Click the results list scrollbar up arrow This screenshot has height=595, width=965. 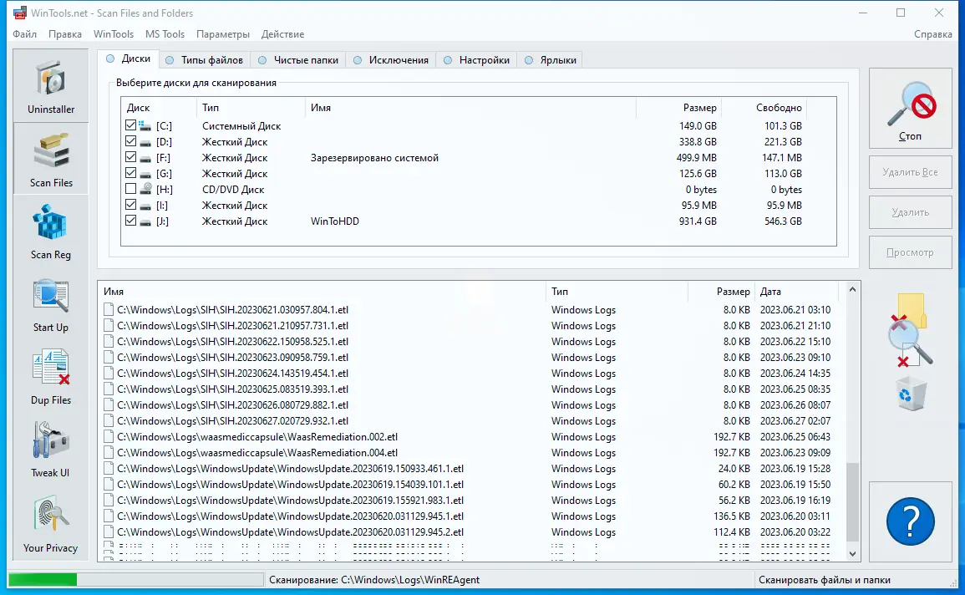point(852,289)
